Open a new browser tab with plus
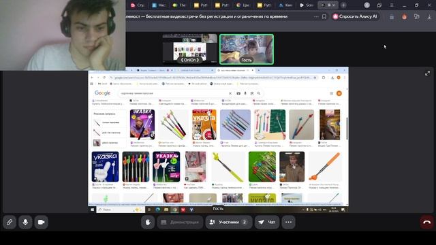 (343, 5)
